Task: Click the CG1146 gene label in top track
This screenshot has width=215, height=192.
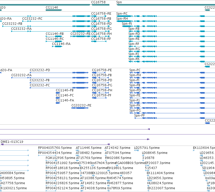Action: [52, 7]
